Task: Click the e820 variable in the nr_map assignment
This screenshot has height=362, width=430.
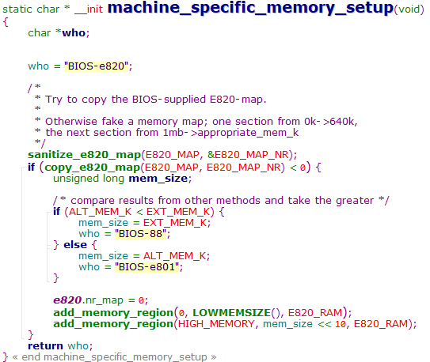Action: 67,300
